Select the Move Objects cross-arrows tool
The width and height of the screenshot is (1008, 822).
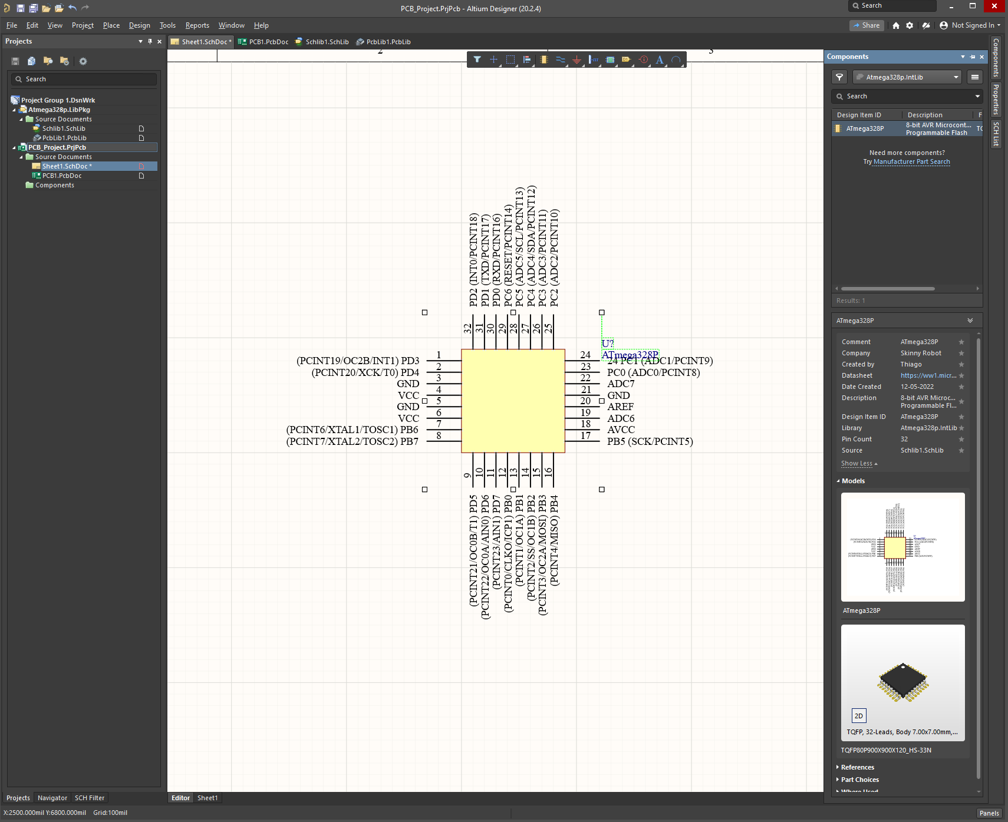tap(493, 60)
